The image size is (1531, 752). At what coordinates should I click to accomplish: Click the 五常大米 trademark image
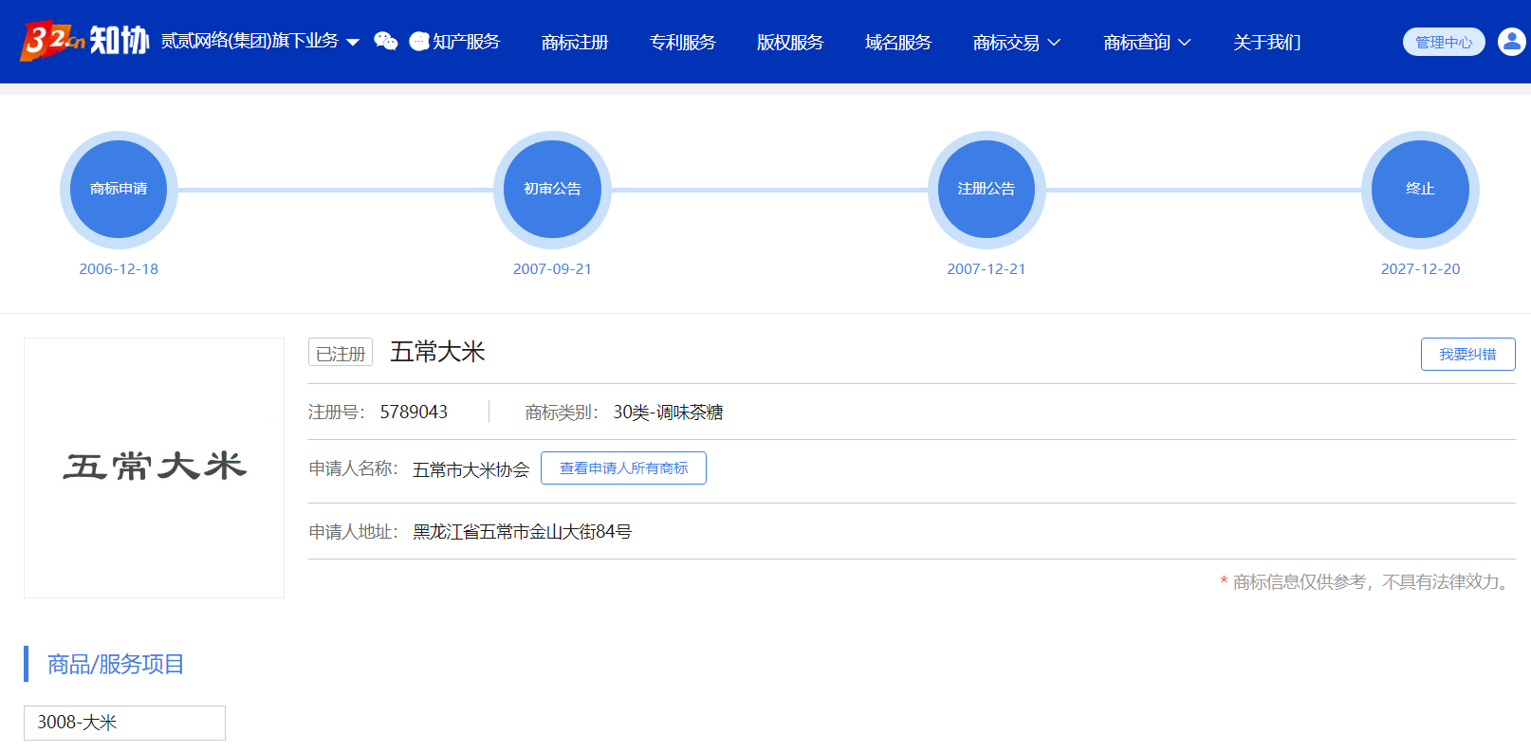(154, 468)
